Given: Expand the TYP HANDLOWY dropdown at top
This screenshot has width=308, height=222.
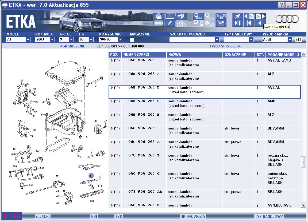Looking at the screenshot, I should (251, 39).
